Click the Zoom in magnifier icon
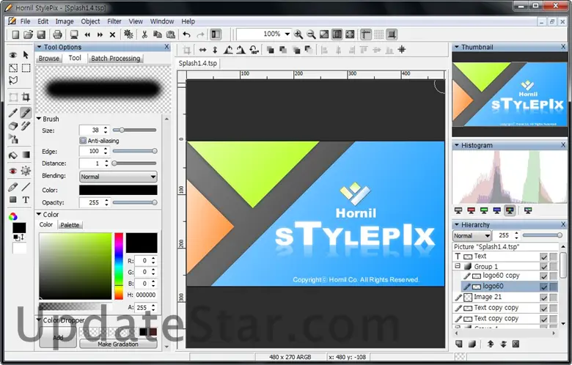Viewport: 572px width, 365px height. pos(298,34)
